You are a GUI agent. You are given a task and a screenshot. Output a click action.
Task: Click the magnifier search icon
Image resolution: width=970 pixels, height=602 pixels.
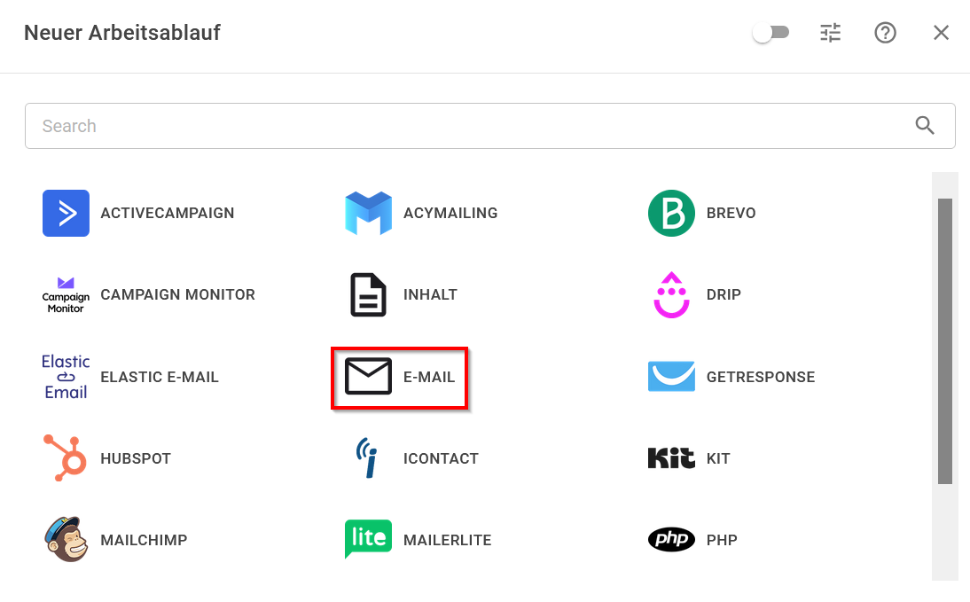click(x=925, y=126)
